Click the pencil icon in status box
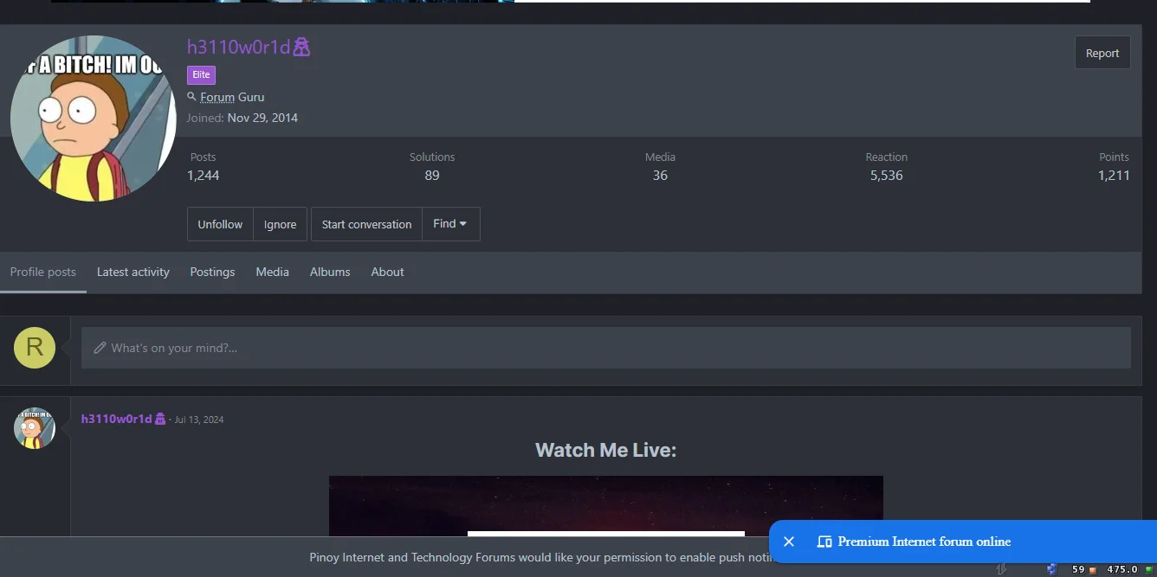The height and width of the screenshot is (577, 1157). click(100, 348)
